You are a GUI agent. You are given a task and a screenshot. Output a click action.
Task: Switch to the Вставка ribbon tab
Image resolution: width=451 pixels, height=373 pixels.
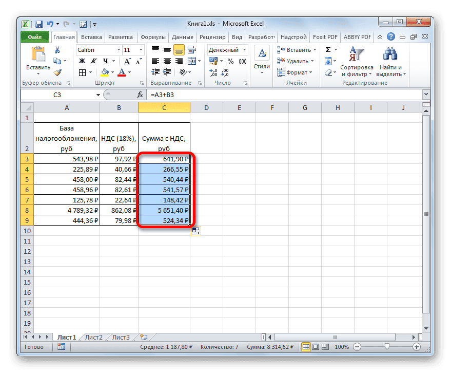tap(91, 36)
